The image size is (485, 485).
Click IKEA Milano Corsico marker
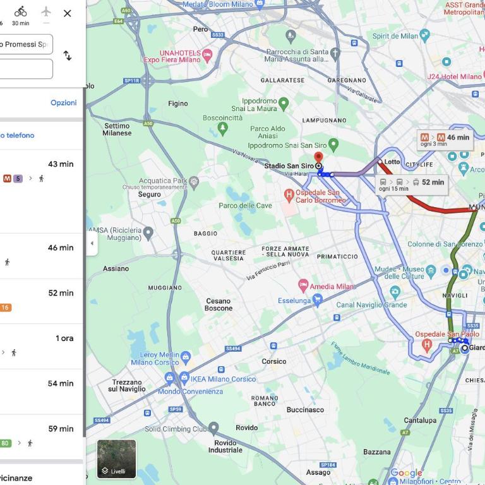(184, 378)
